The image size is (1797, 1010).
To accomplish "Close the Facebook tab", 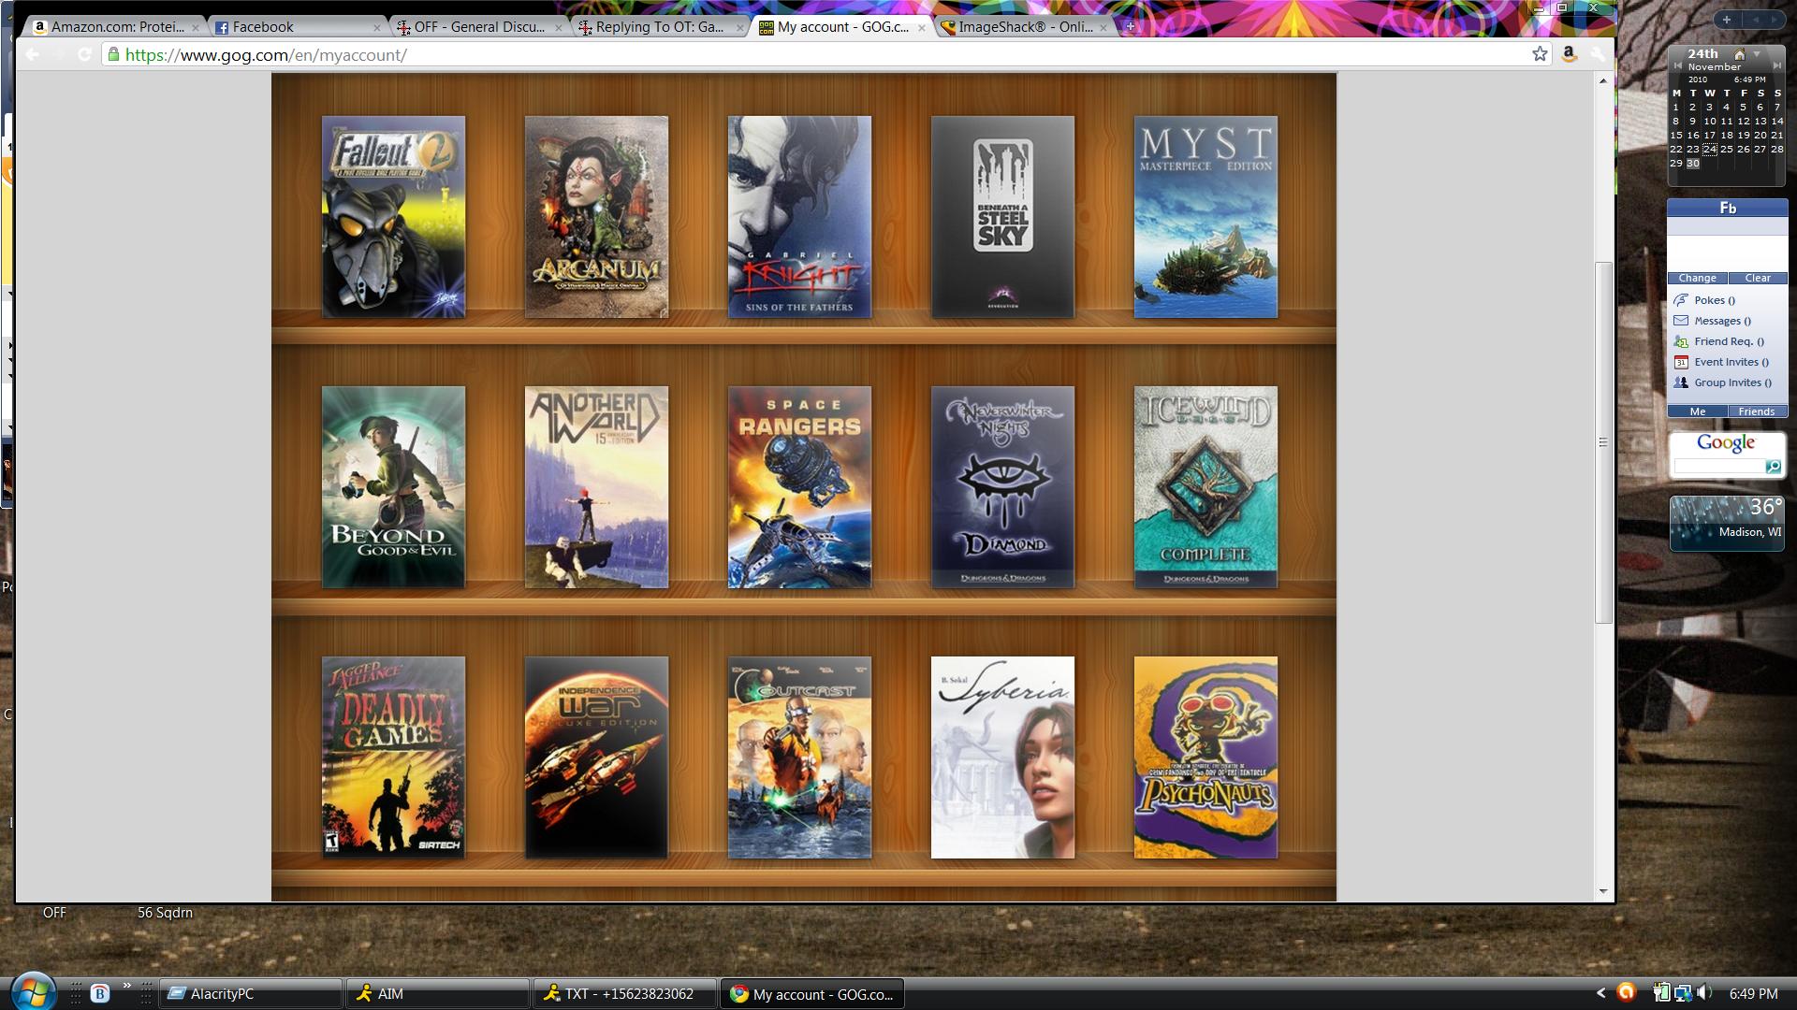I will pyautogui.click(x=377, y=28).
